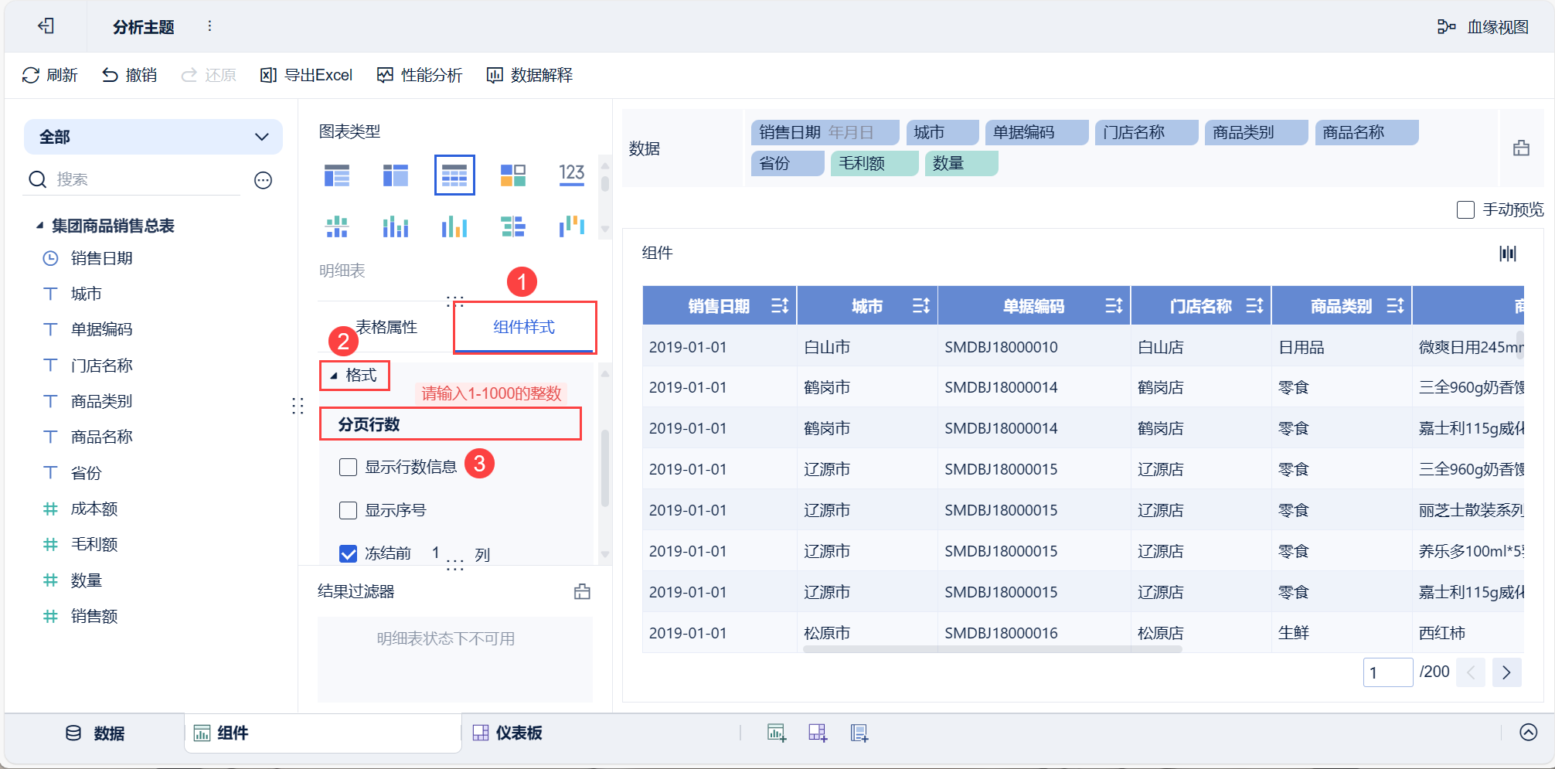
Task: Open 数据解释 data explanation
Action: click(529, 75)
